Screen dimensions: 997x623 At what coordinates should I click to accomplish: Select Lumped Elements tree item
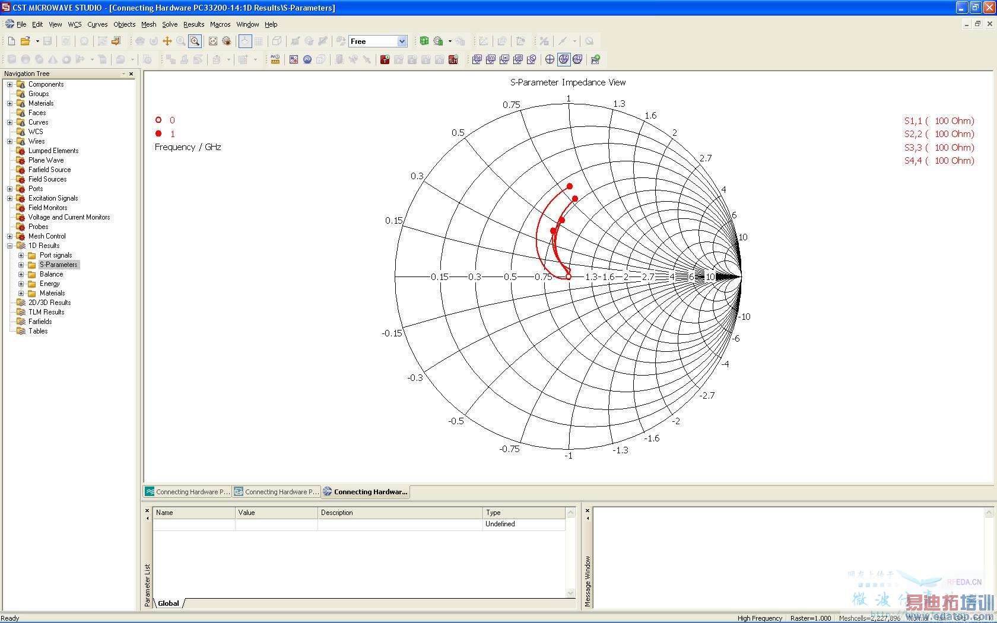[53, 151]
